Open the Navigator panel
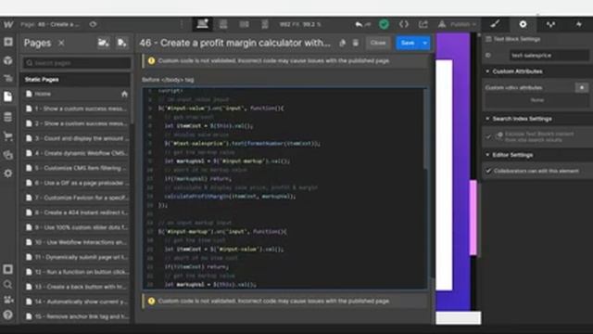The width and height of the screenshot is (593, 334). pyautogui.click(x=8, y=78)
